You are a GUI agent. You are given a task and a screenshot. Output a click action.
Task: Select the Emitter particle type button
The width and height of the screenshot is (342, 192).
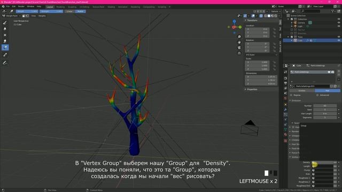click(302, 91)
